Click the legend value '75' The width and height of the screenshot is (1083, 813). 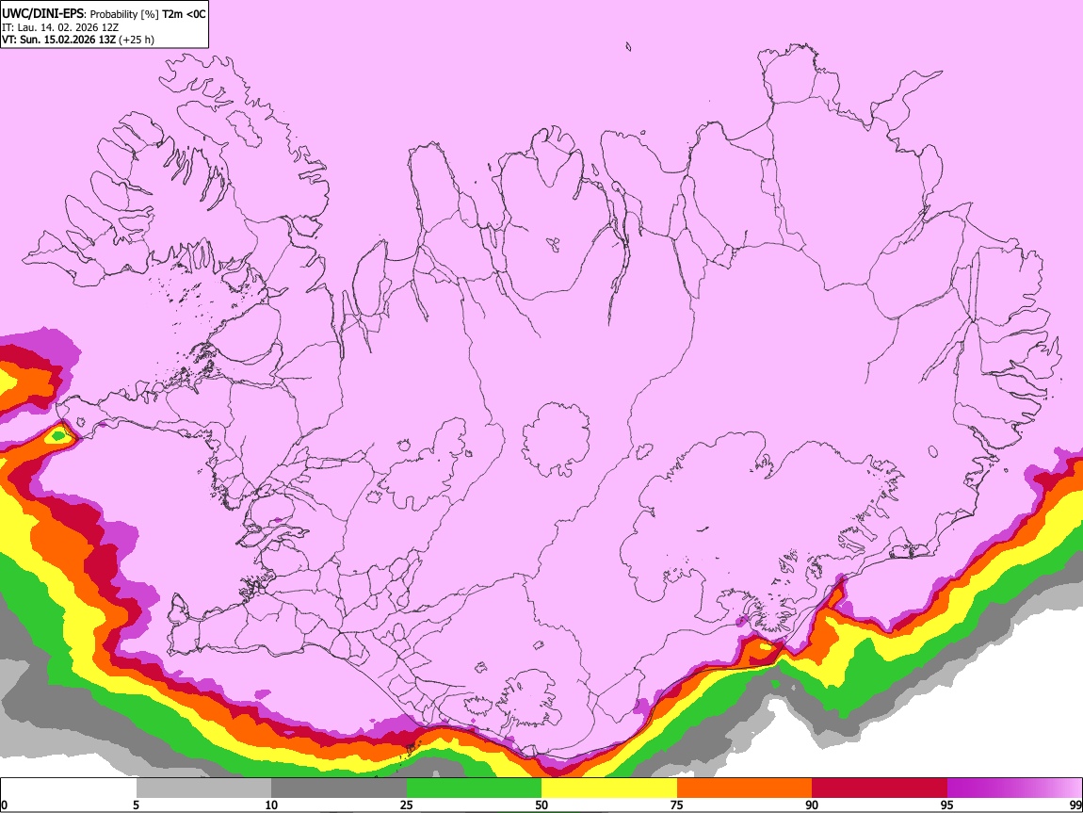point(677,805)
